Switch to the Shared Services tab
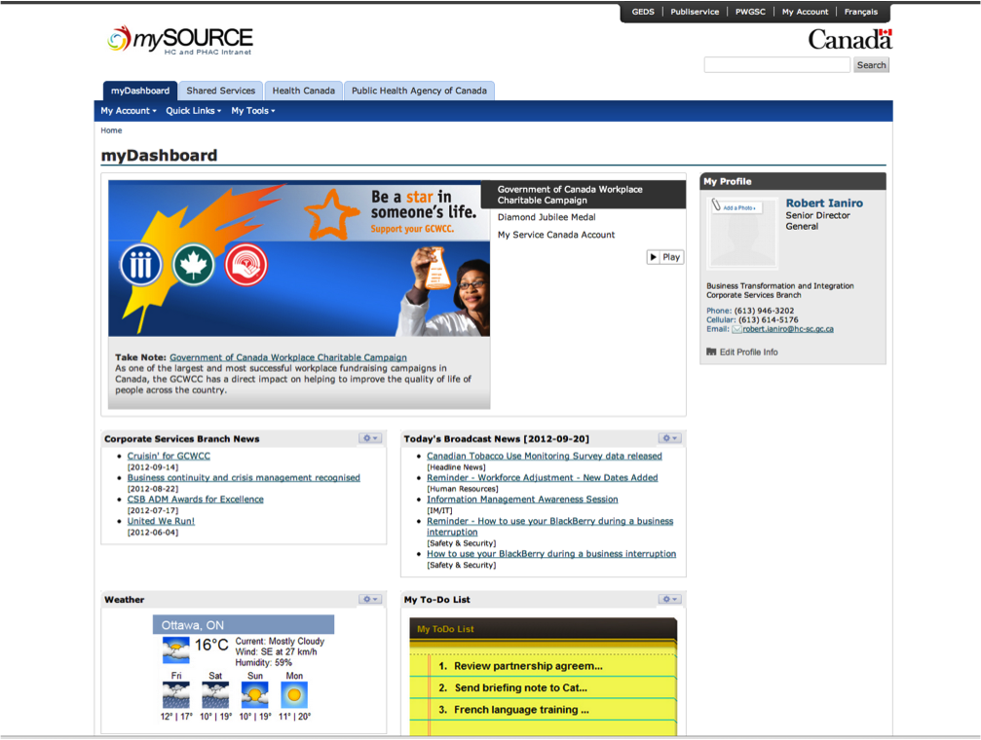Image resolution: width=981 pixels, height=740 pixels. coord(221,91)
